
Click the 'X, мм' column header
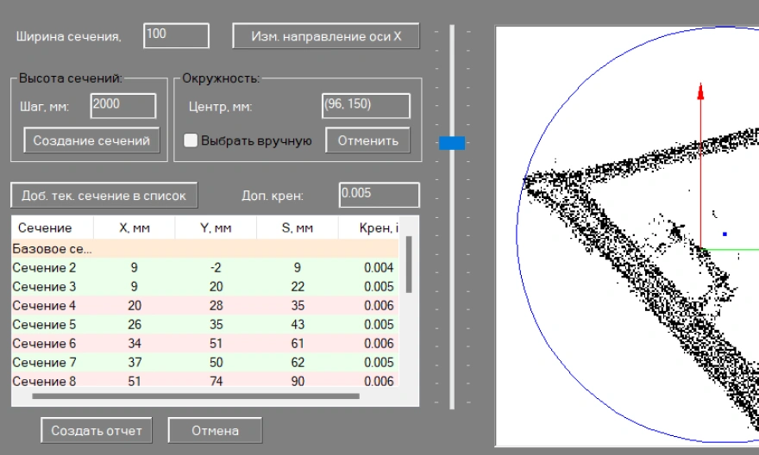(134, 228)
